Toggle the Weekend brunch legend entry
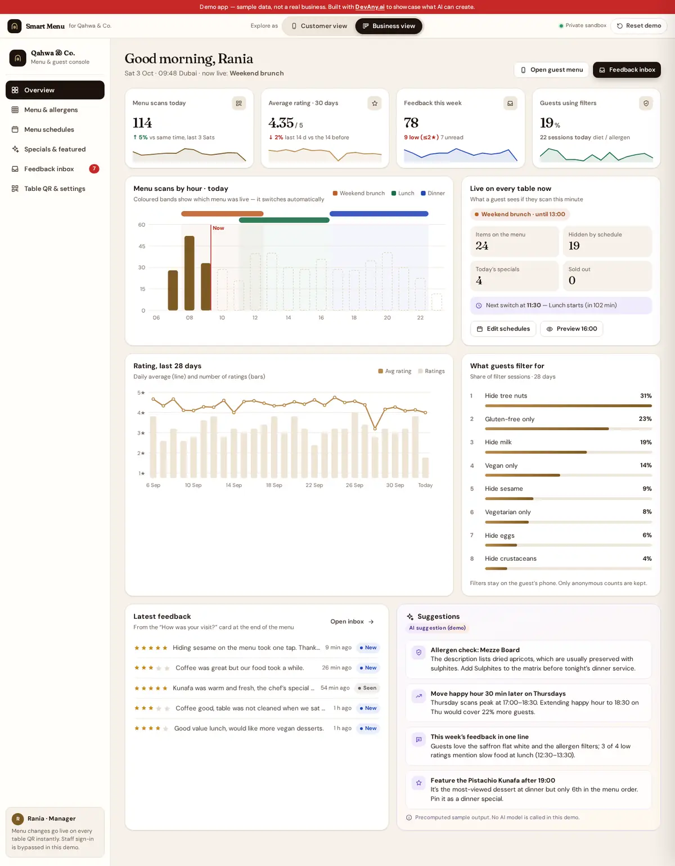 [359, 193]
